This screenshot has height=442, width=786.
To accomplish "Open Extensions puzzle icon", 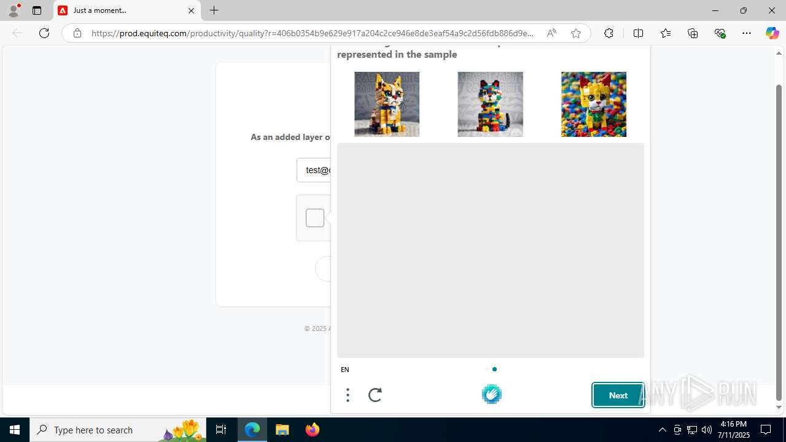I will point(609,33).
